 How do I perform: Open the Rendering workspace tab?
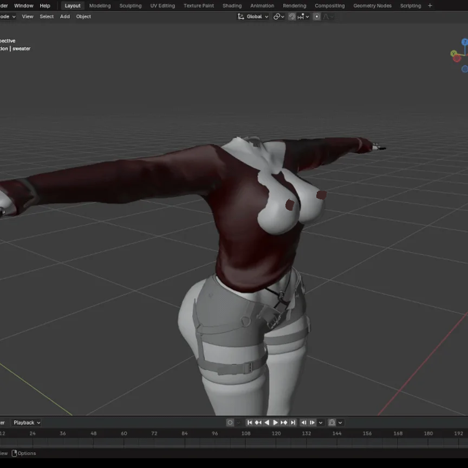[295, 5]
